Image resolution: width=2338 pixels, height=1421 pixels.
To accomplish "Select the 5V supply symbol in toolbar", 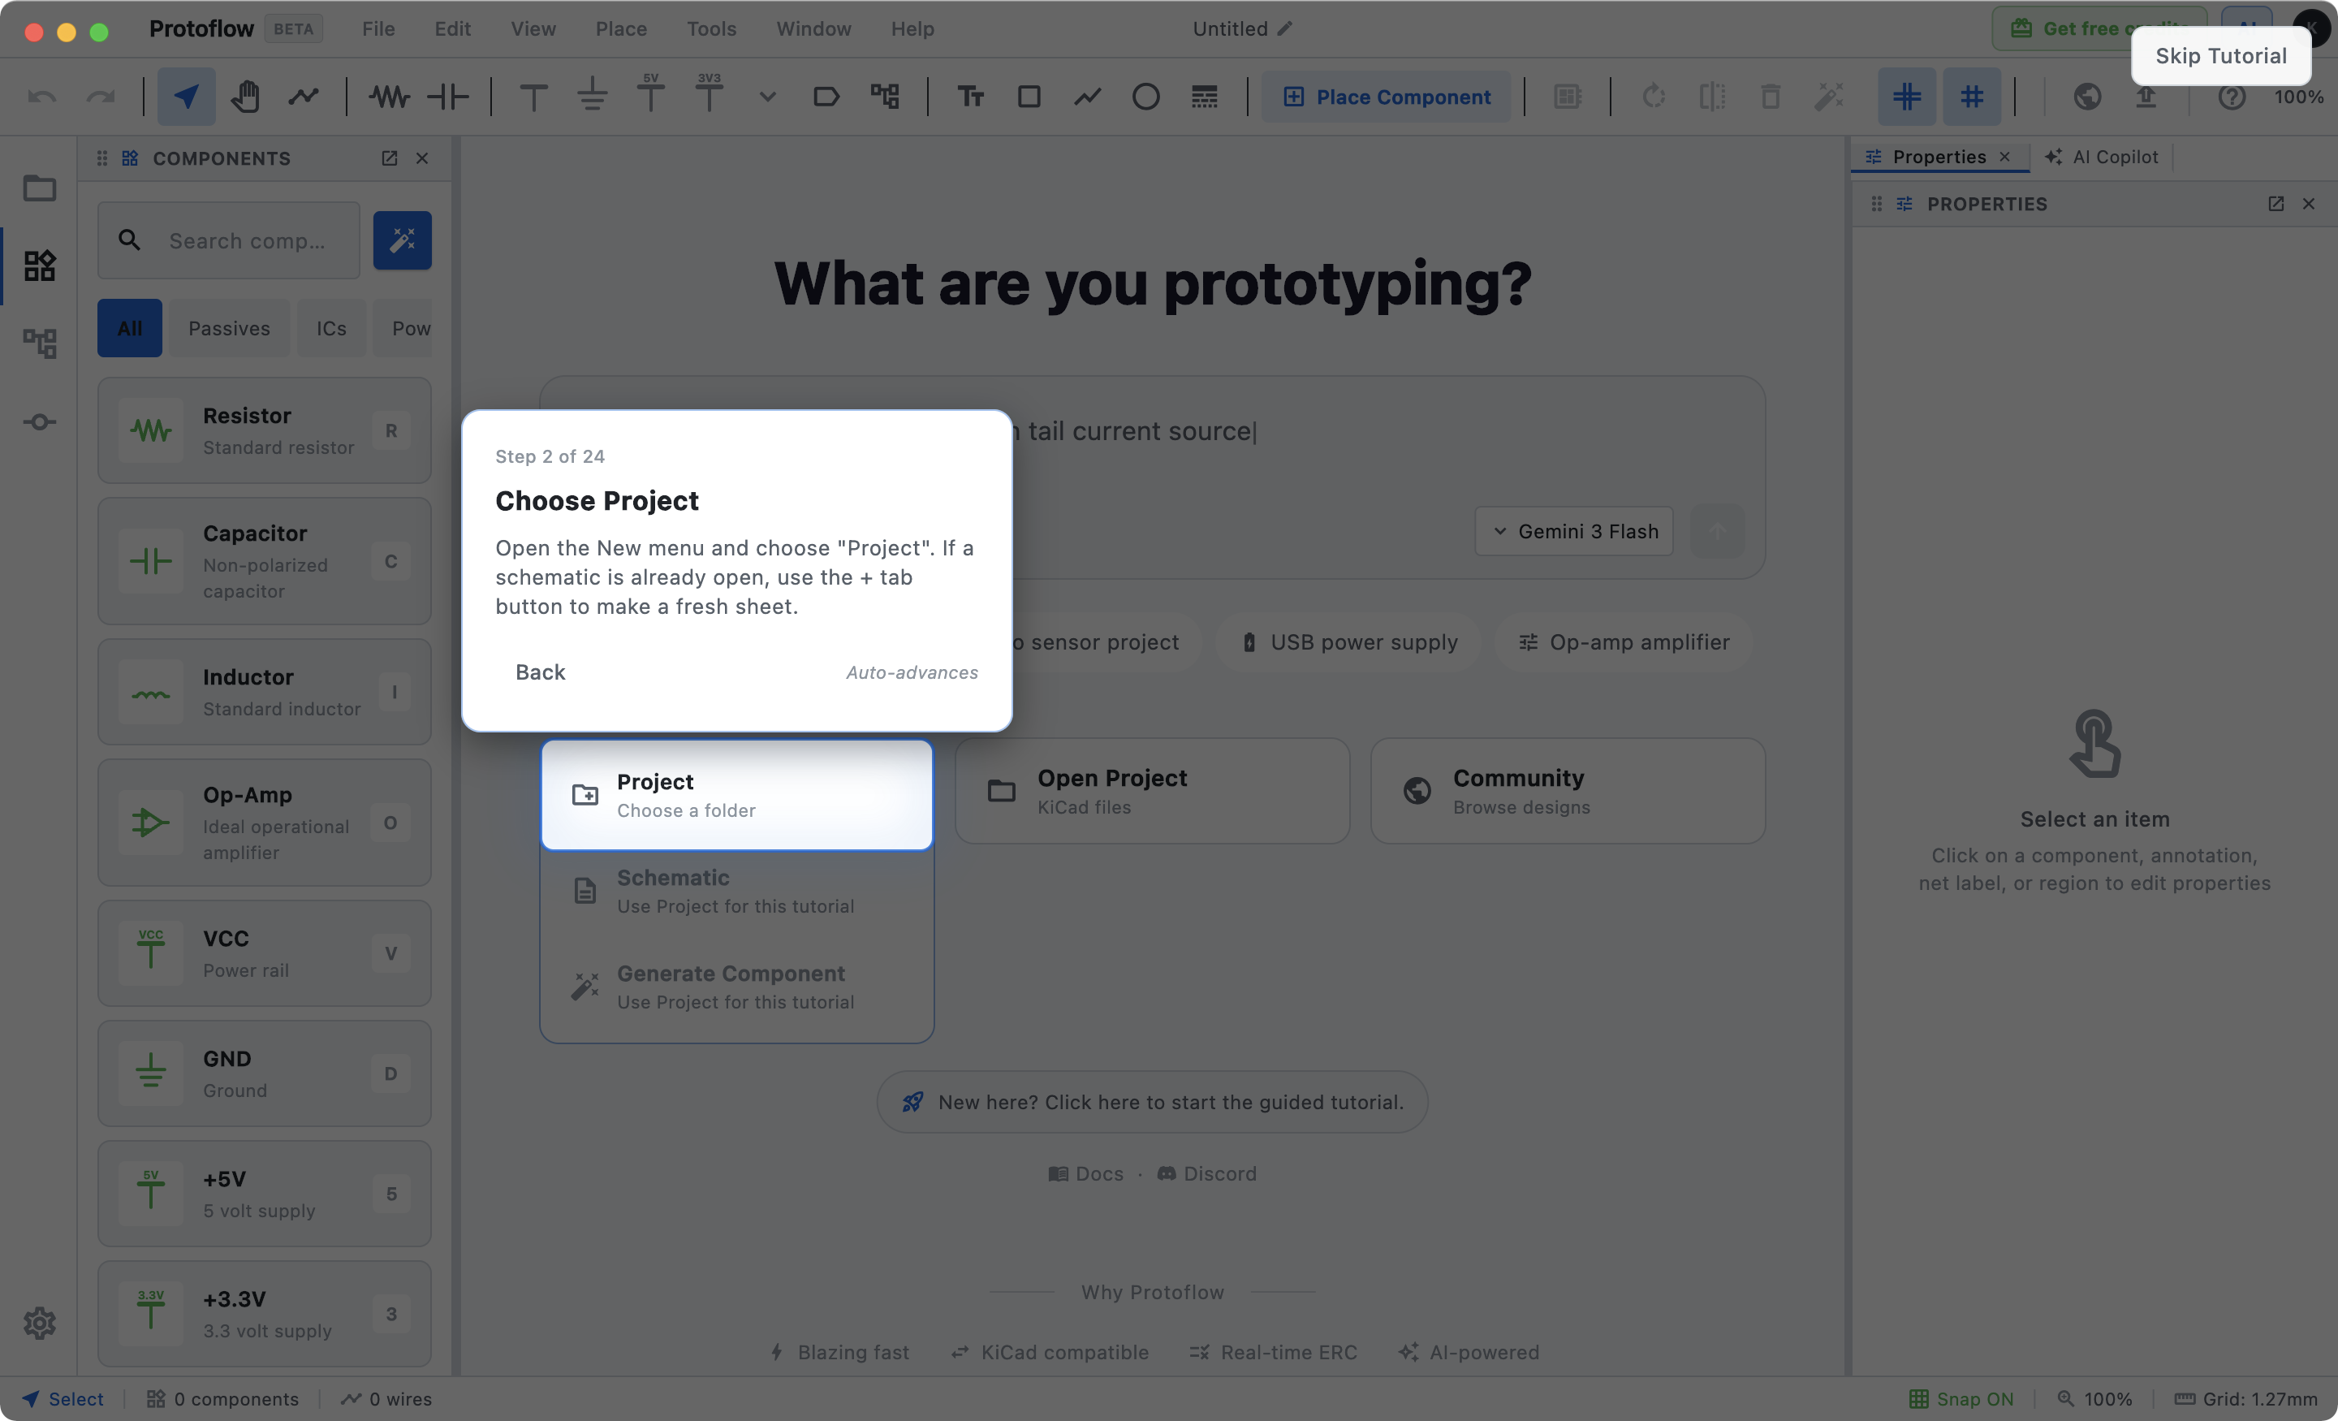I will [x=651, y=94].
